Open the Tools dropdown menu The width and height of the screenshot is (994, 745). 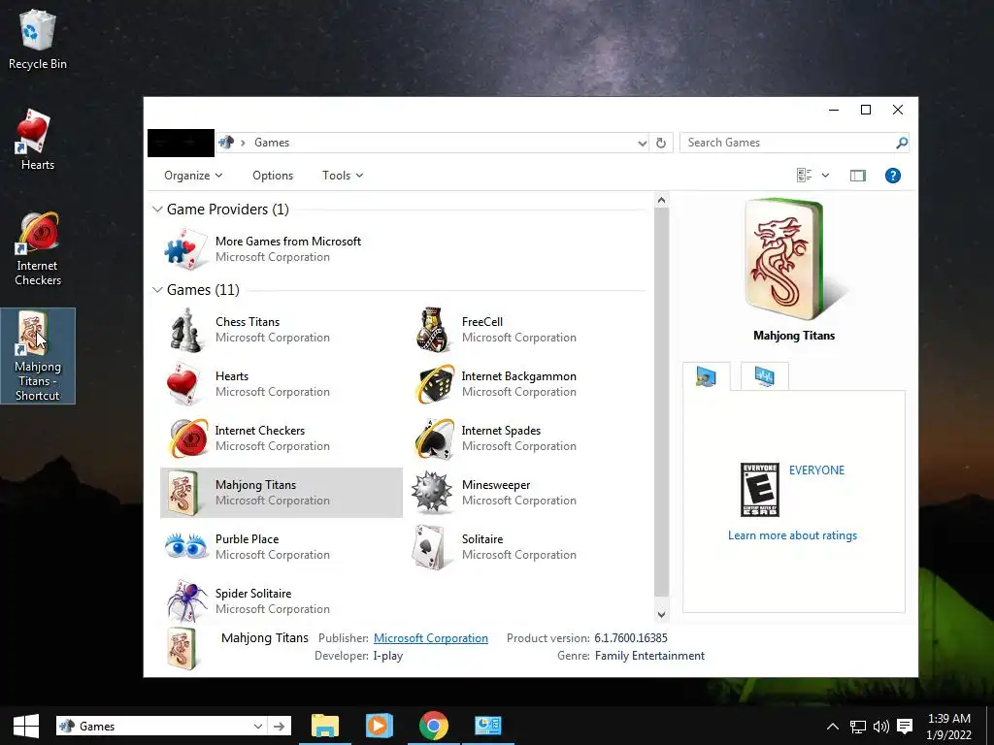(x=343, y=176)
